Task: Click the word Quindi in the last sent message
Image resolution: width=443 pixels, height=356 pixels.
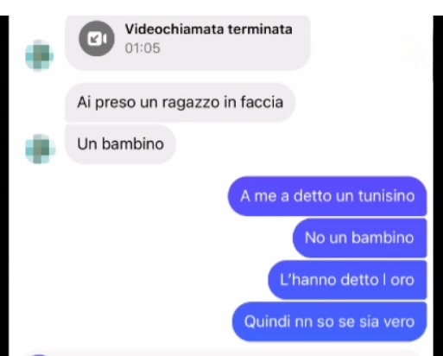Action: coord(267,321)
